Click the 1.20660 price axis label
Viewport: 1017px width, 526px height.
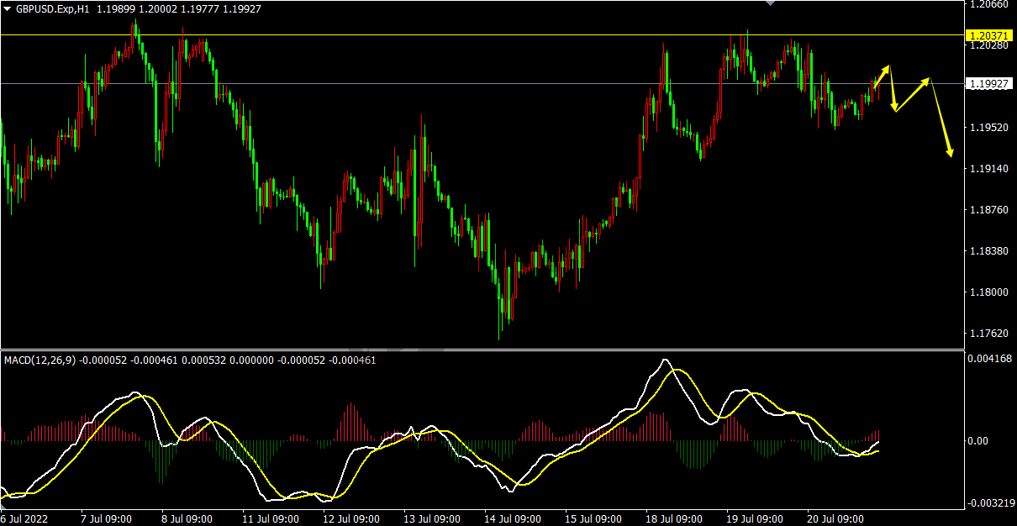click(x=988, y=5)
